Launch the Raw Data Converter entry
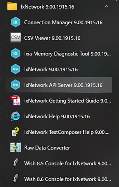Screen dimensions: 119x187 (x=59, y=147)
